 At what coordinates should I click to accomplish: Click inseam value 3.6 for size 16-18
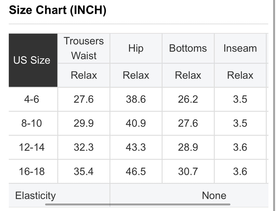240,171
